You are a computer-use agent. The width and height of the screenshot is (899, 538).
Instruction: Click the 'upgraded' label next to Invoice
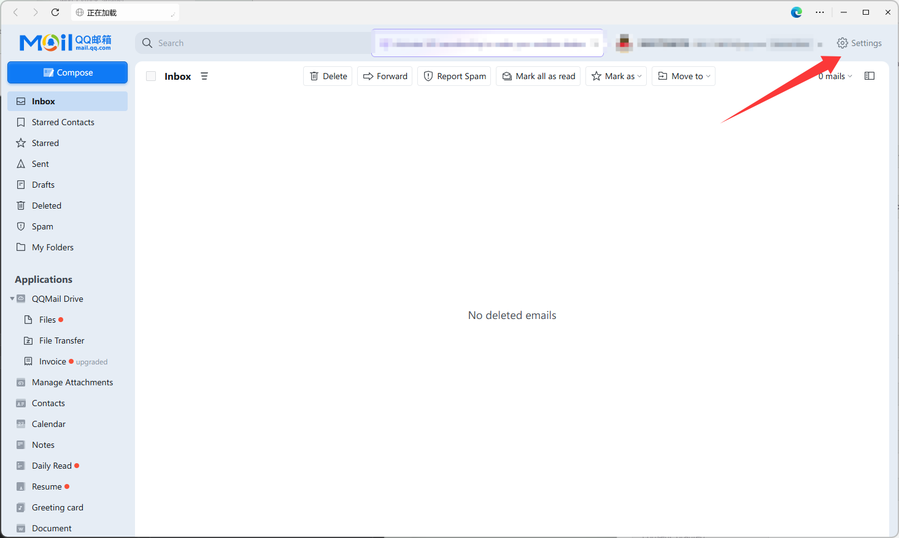[x=91, y=362]
